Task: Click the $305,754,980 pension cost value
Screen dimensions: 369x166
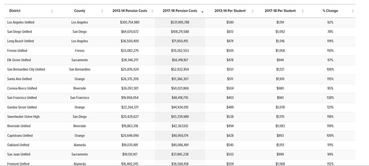Action: pyautogui.click(x=130, y=22)
